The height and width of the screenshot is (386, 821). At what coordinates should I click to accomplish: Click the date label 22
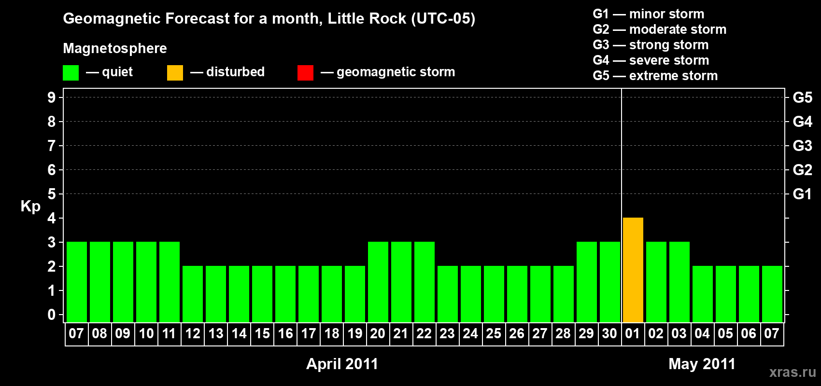(424, 334)
